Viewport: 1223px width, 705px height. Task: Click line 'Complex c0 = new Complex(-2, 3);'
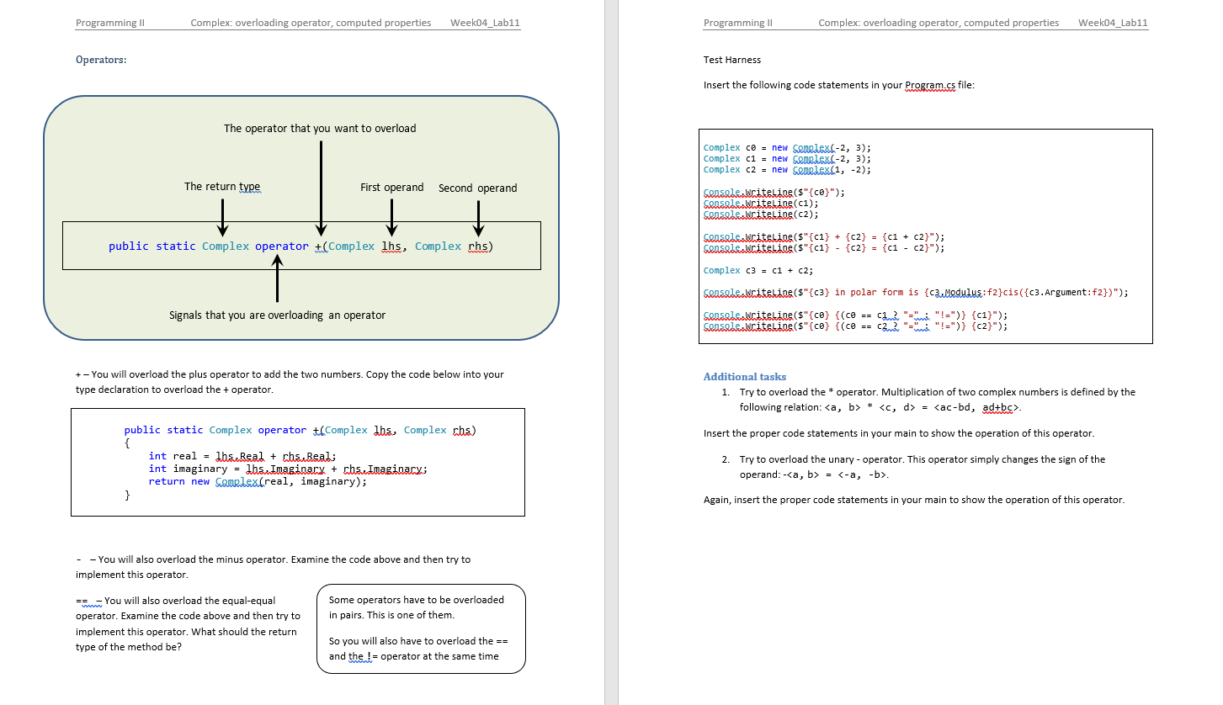(787, 147)
